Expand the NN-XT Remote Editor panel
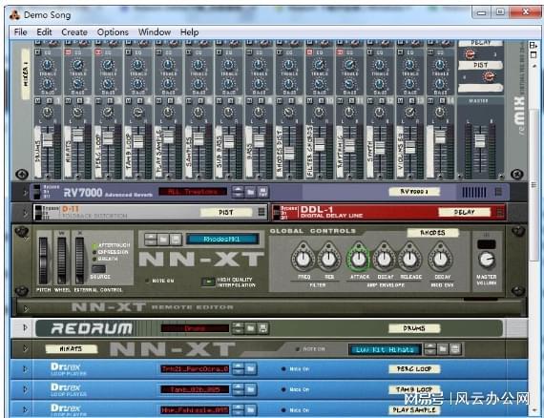 [x=26, y=308]
